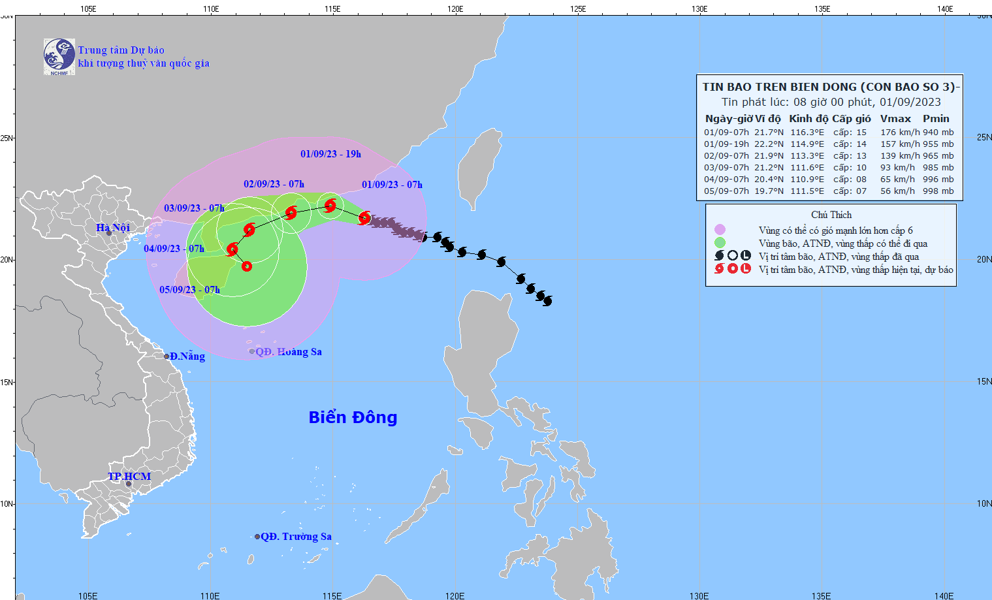Click the red storm symbol at 04/09/23 - 07h

click(232, 249)
